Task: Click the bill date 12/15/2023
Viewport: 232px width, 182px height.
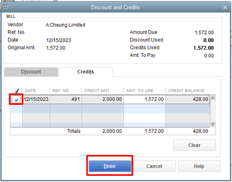Action: 59,40
